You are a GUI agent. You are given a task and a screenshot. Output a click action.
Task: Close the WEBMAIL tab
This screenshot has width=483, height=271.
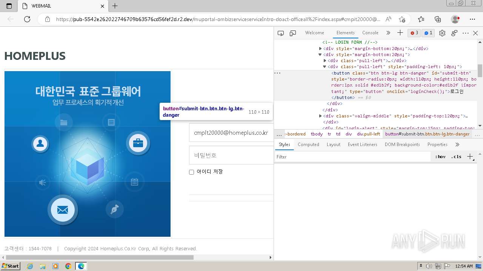(x=103, y=6)
